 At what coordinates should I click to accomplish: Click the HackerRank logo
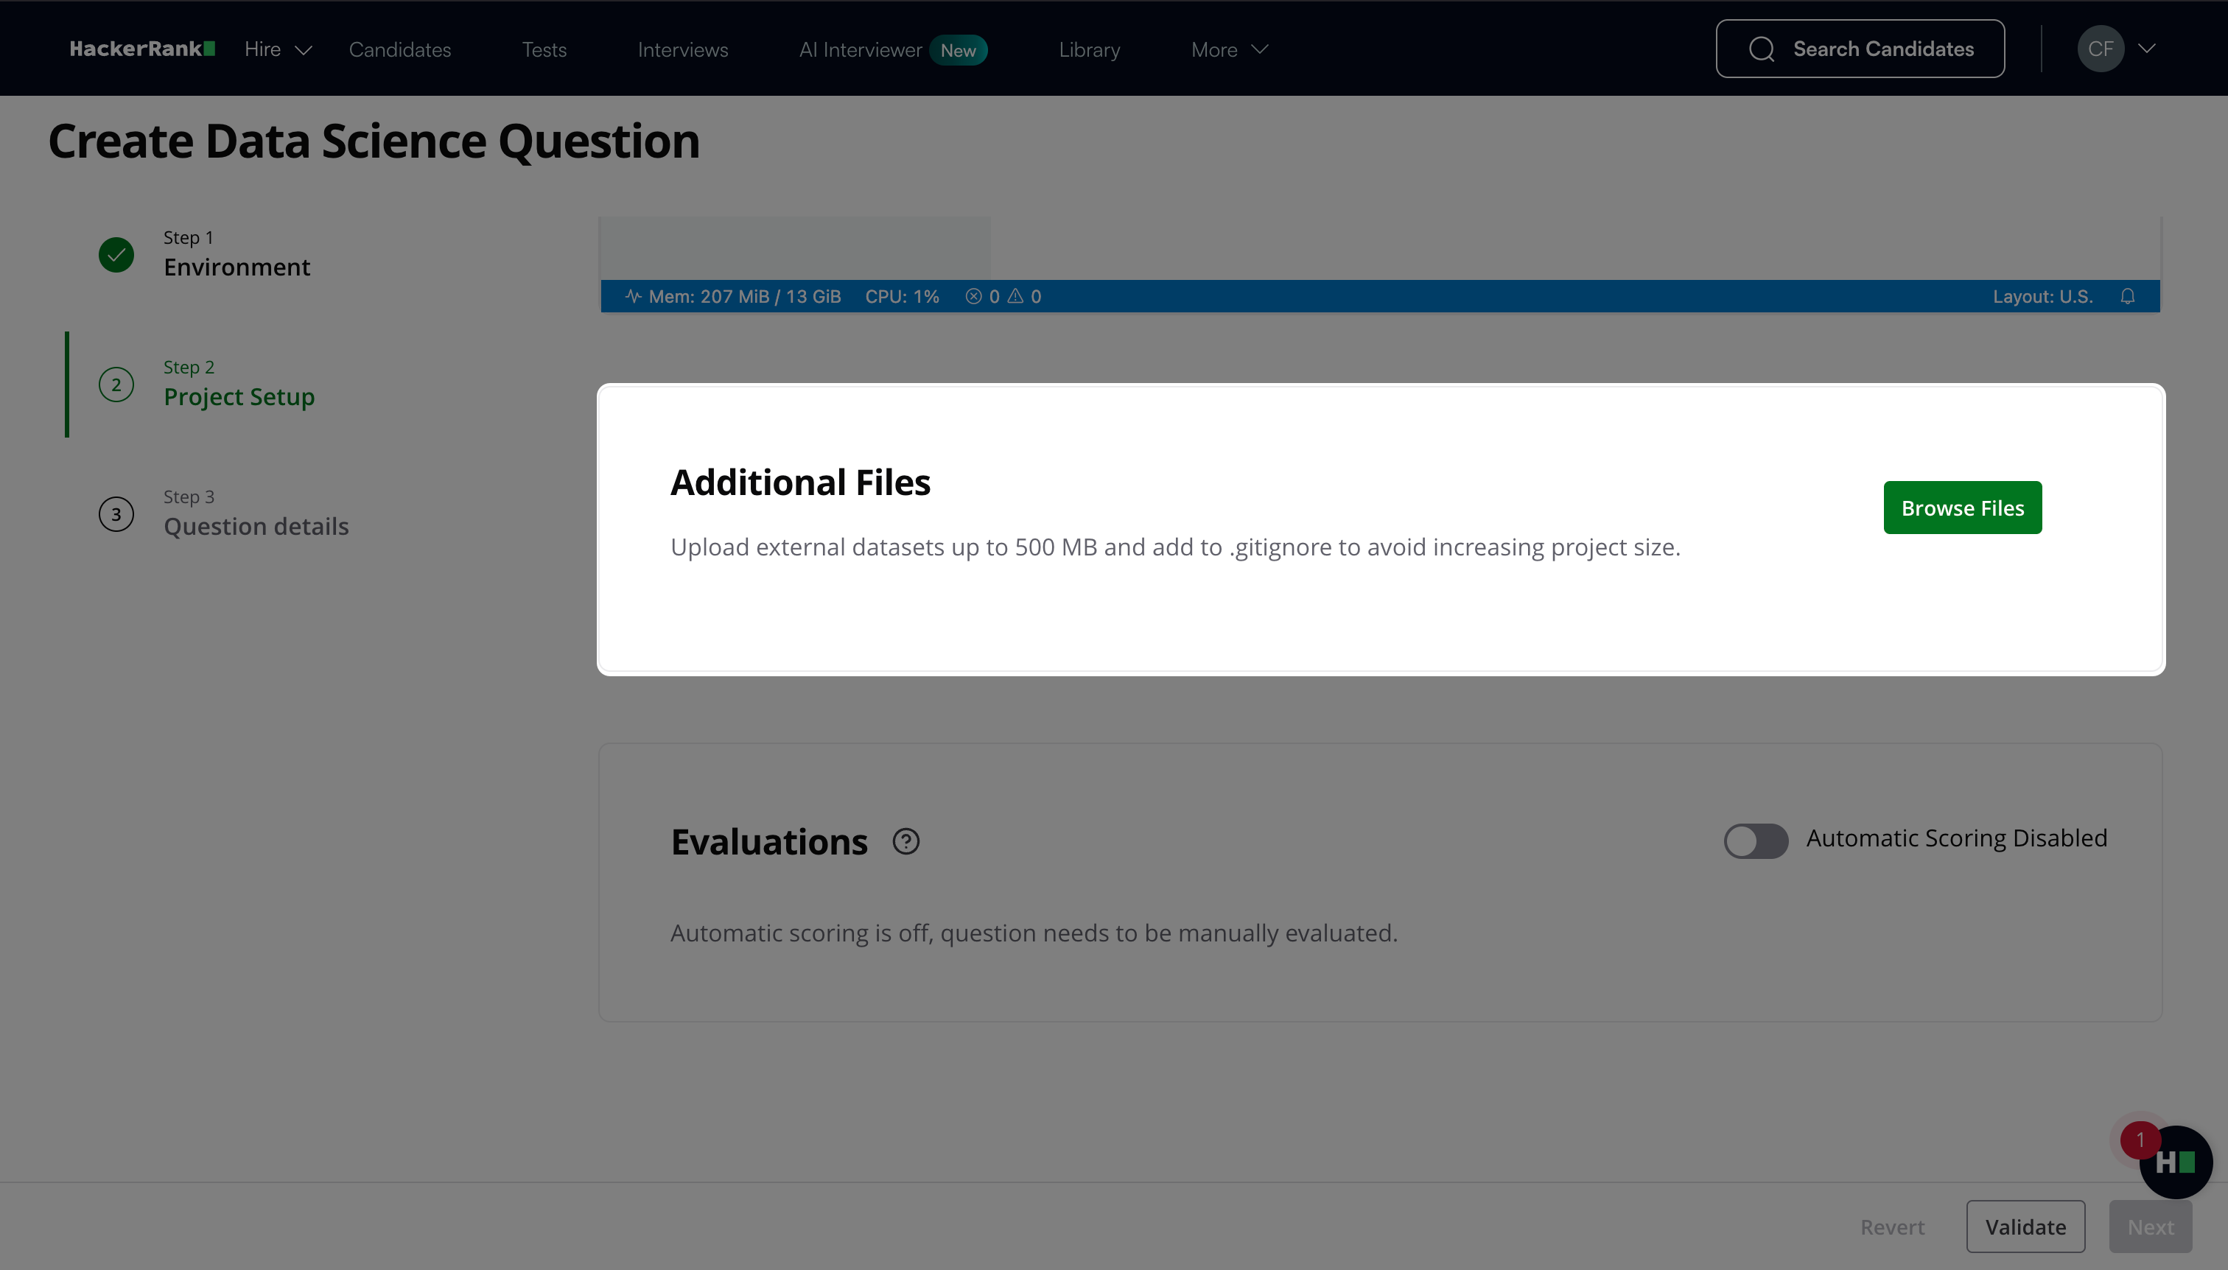(x=142, y=49)
